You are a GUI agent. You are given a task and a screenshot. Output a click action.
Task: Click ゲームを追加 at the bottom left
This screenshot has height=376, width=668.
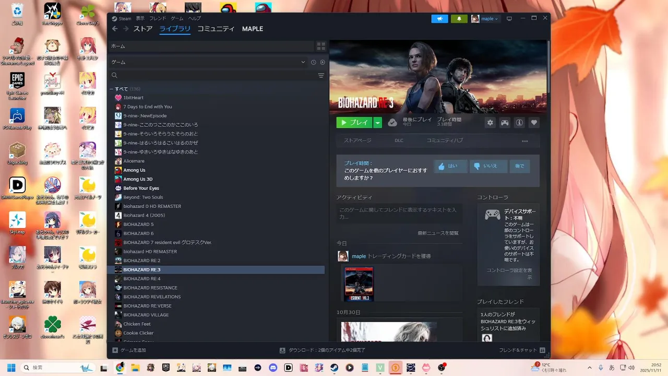pos(129,350)
